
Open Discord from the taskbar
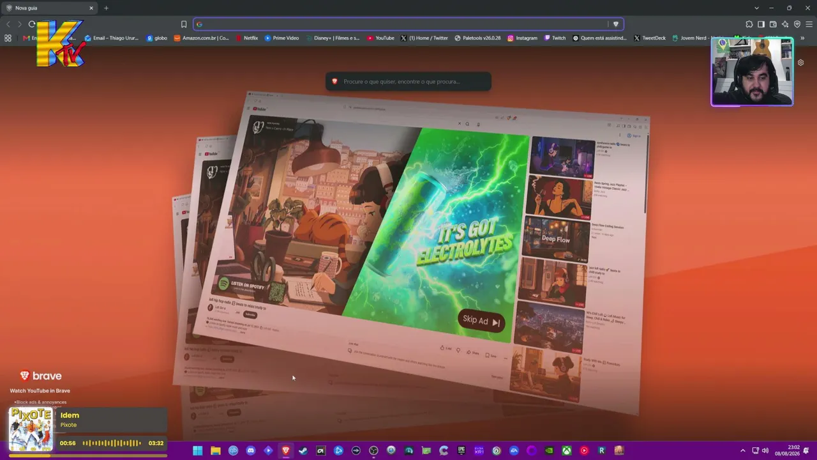[251, 450]
